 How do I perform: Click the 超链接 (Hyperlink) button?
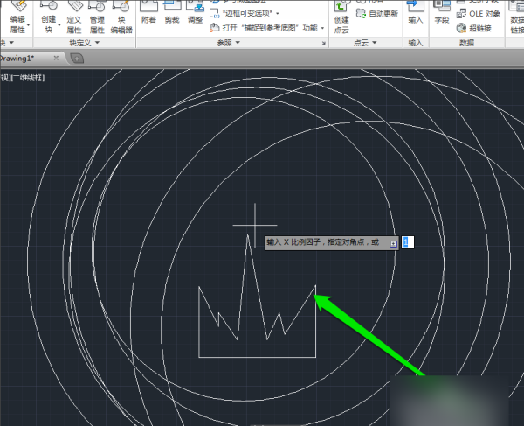[477, 28]
